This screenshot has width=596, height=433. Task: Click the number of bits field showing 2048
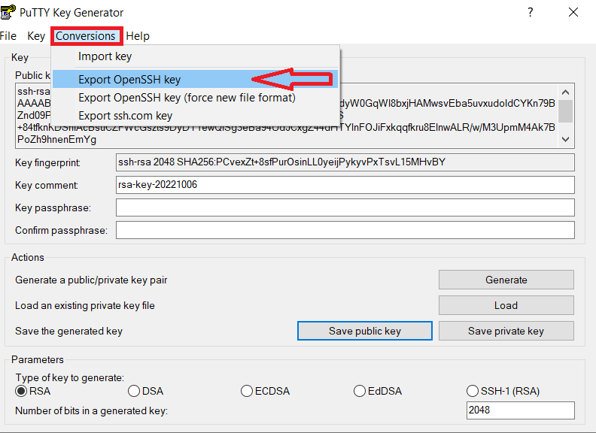[520, 410]
